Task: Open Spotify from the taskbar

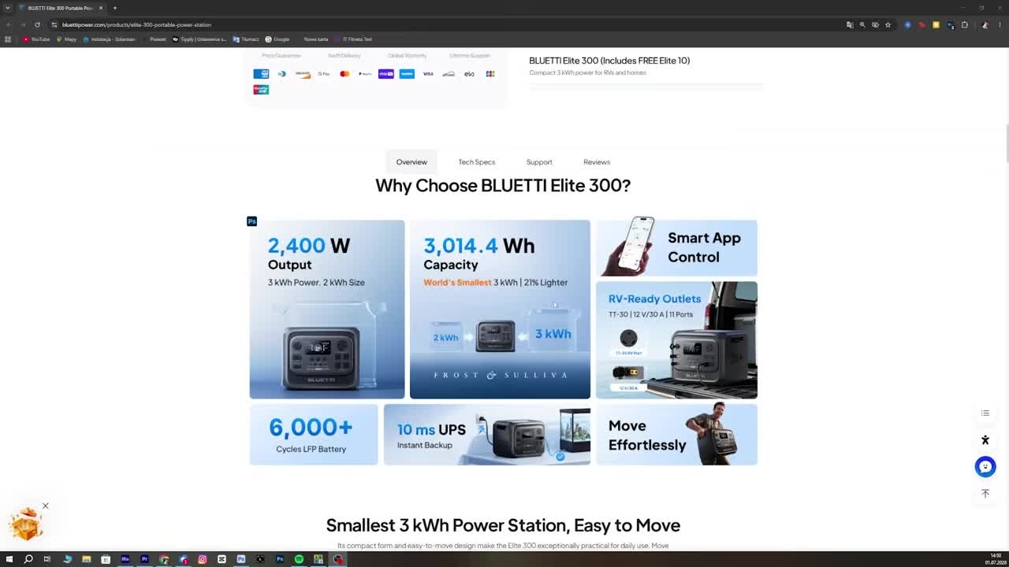Action: (299, 559)
